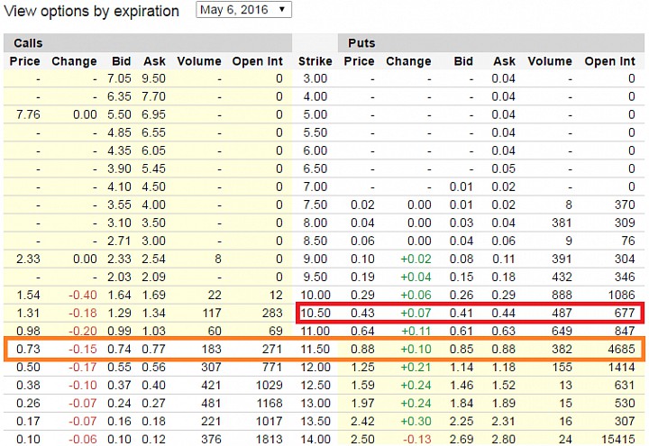The image size is (649, 446).
Task: Select strike price 3.00
Action: point(315,78)
